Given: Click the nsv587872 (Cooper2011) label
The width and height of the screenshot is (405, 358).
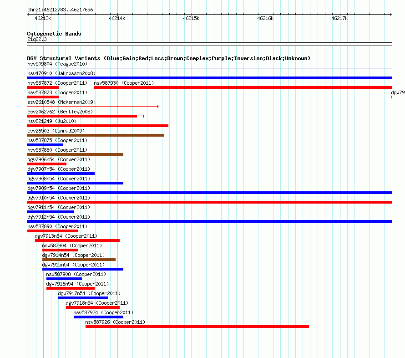Looking at the screenshot, I should click(x=57, y=83).
